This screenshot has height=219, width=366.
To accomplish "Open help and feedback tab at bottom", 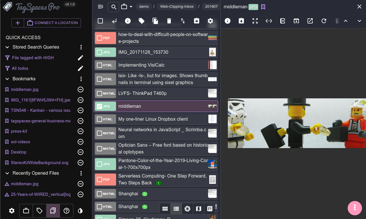I will point(66,211).
